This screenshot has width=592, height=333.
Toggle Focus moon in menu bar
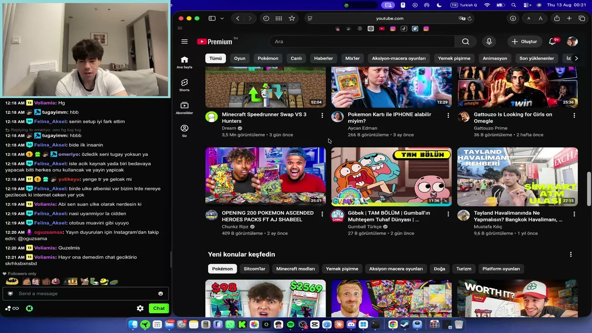(x=439, y=5)
